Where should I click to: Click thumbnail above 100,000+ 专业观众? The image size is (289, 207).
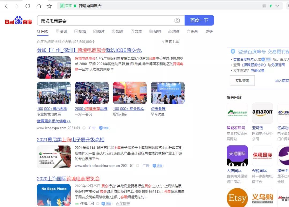click(x=130, y=93)
